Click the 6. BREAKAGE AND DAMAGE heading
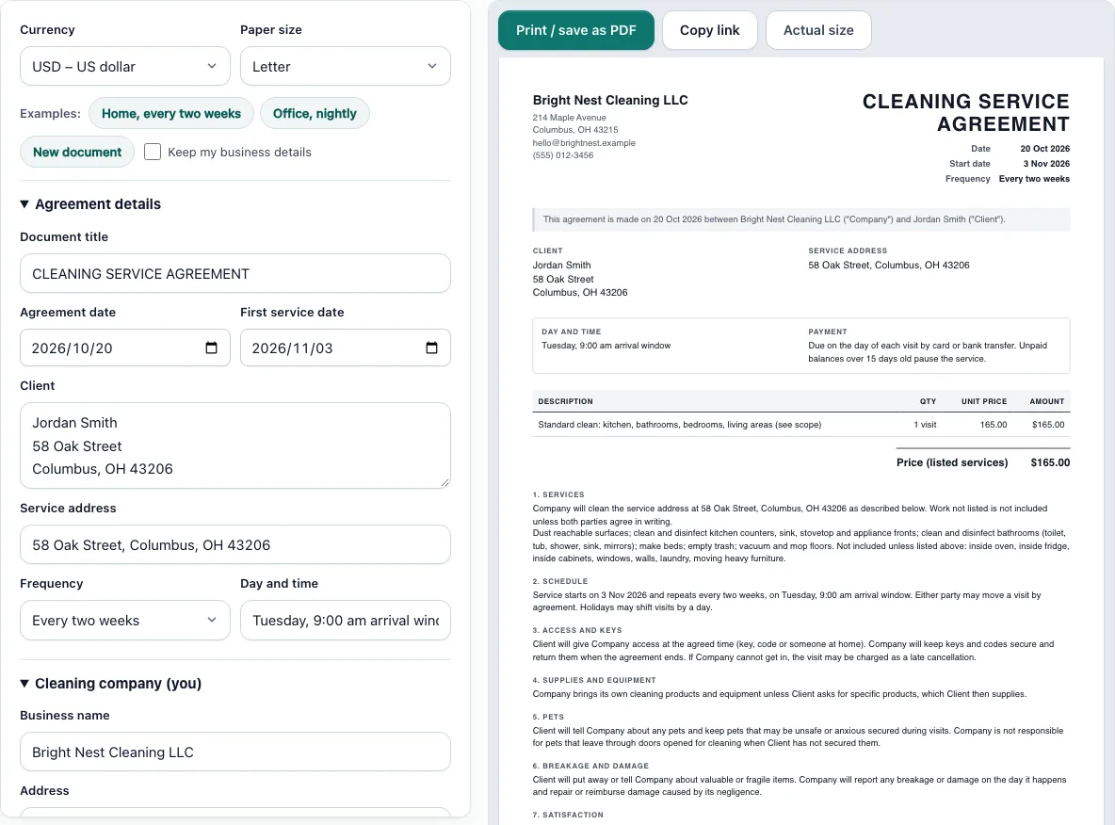The image size is (1115, 825). click(x=590, y=766)
